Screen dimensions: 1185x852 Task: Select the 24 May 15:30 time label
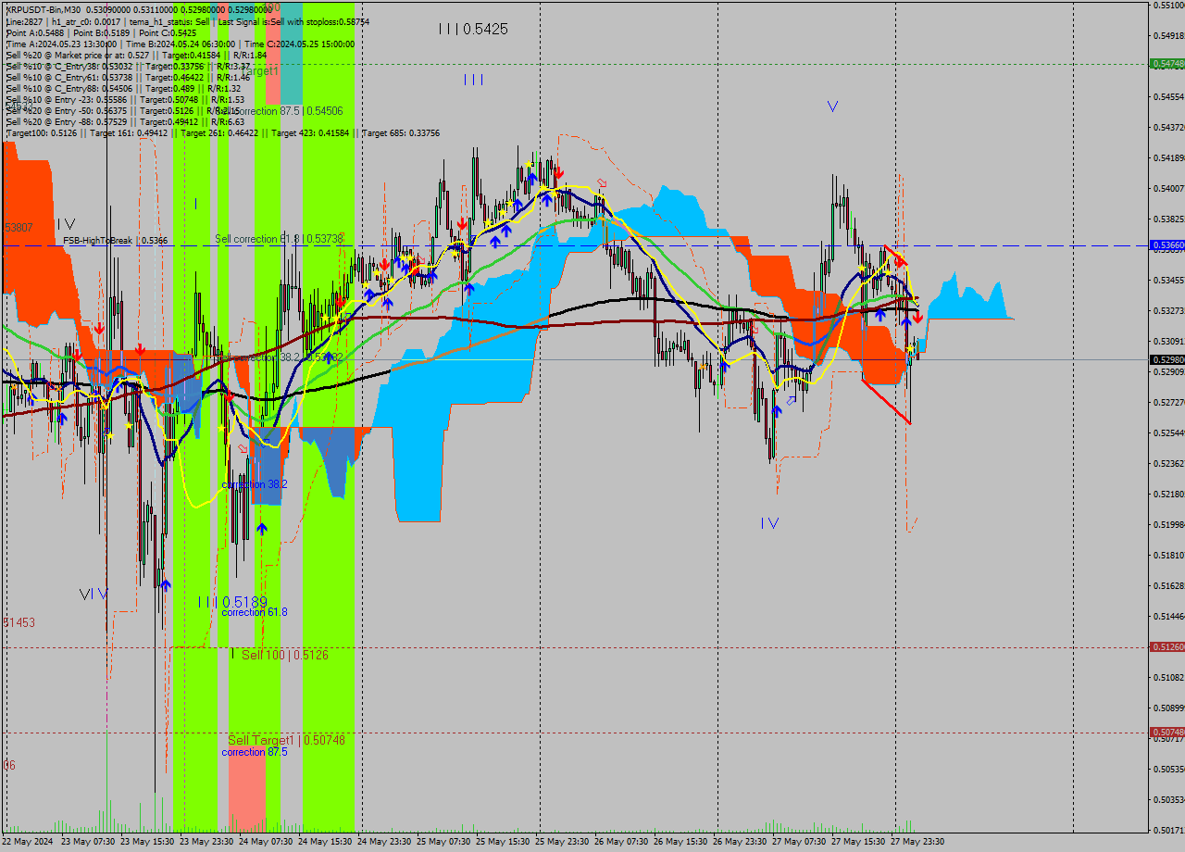[x=325, y=842]
